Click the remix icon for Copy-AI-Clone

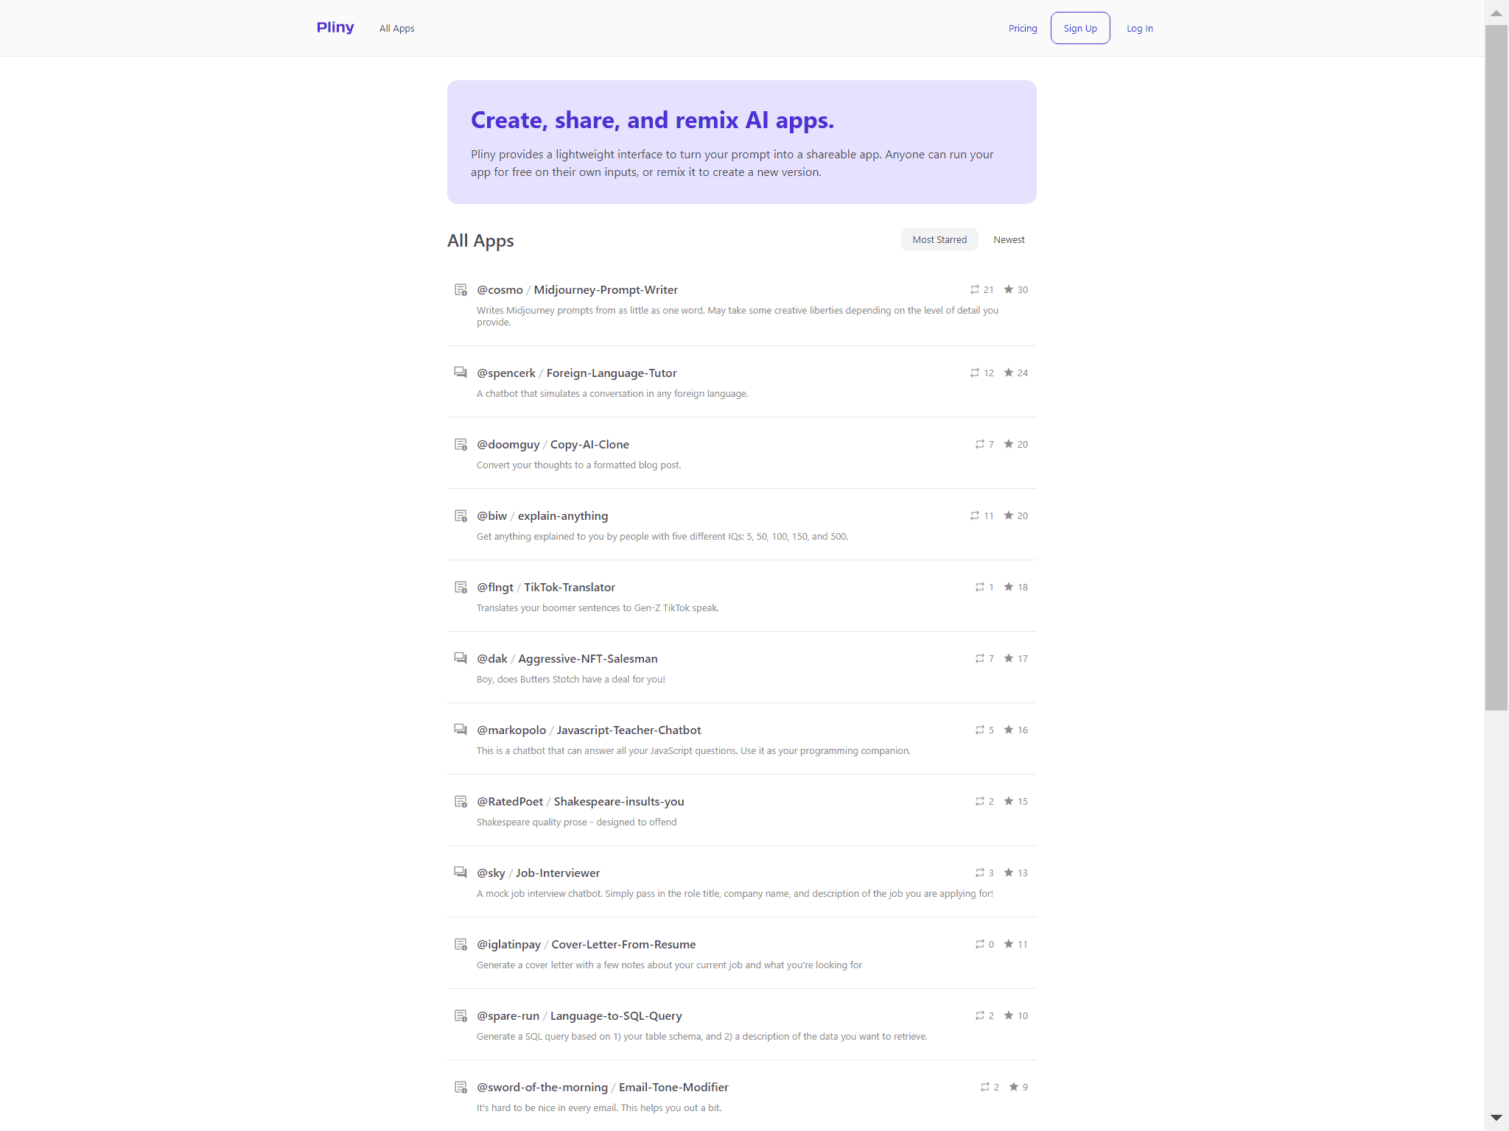pos(980,444)
